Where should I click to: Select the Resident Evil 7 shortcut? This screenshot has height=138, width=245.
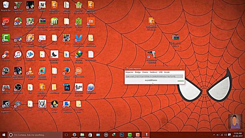tap(66, 107)
